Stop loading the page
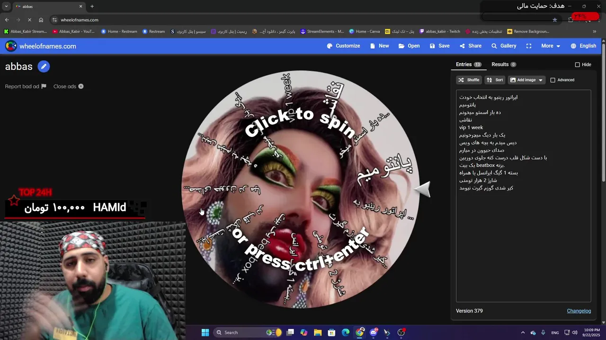The image size is (606, 340). (x=29, y=20)
